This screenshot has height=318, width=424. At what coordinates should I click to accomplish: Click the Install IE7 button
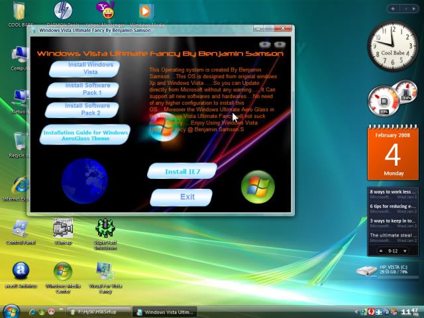click(x=182, y=171)
